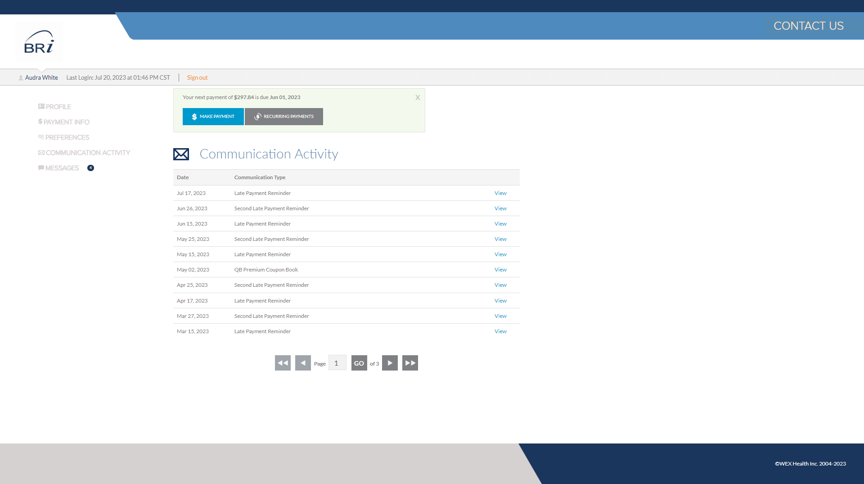View the QB Premium Coupon Book communication
The width and height of the screenshot is (864, 484).
point(500,269)
